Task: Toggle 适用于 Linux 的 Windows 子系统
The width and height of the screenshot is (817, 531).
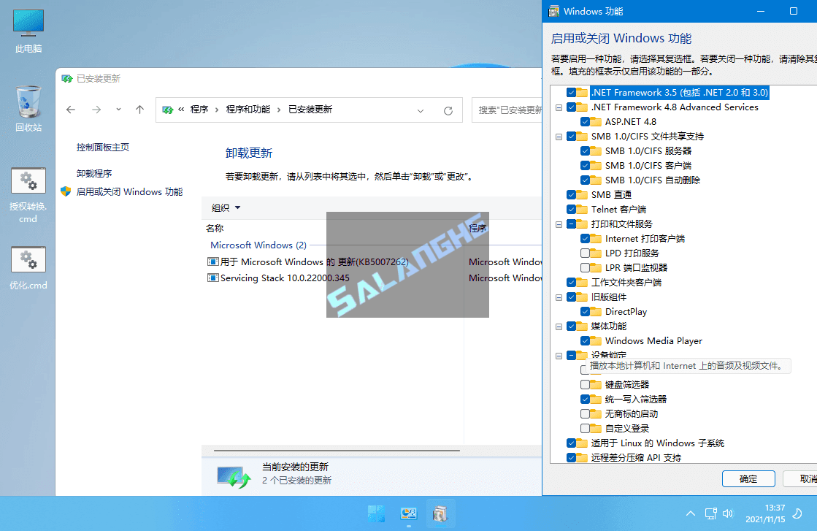Action: (571, 443)
